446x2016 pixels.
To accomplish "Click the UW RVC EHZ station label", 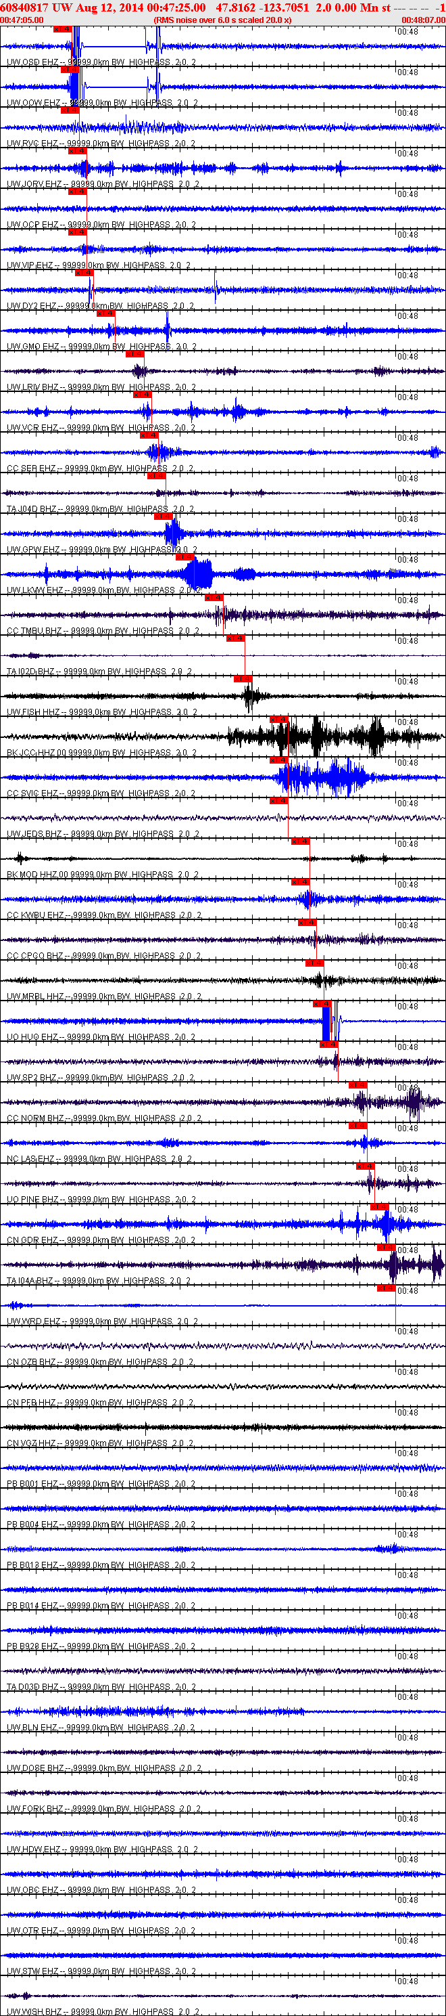I will (101, 144).
